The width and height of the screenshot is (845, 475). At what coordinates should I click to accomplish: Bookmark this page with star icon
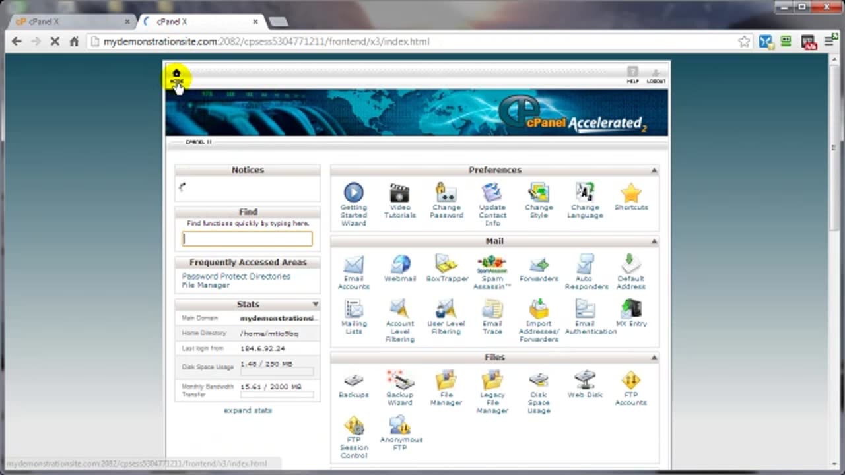(744, 41)
